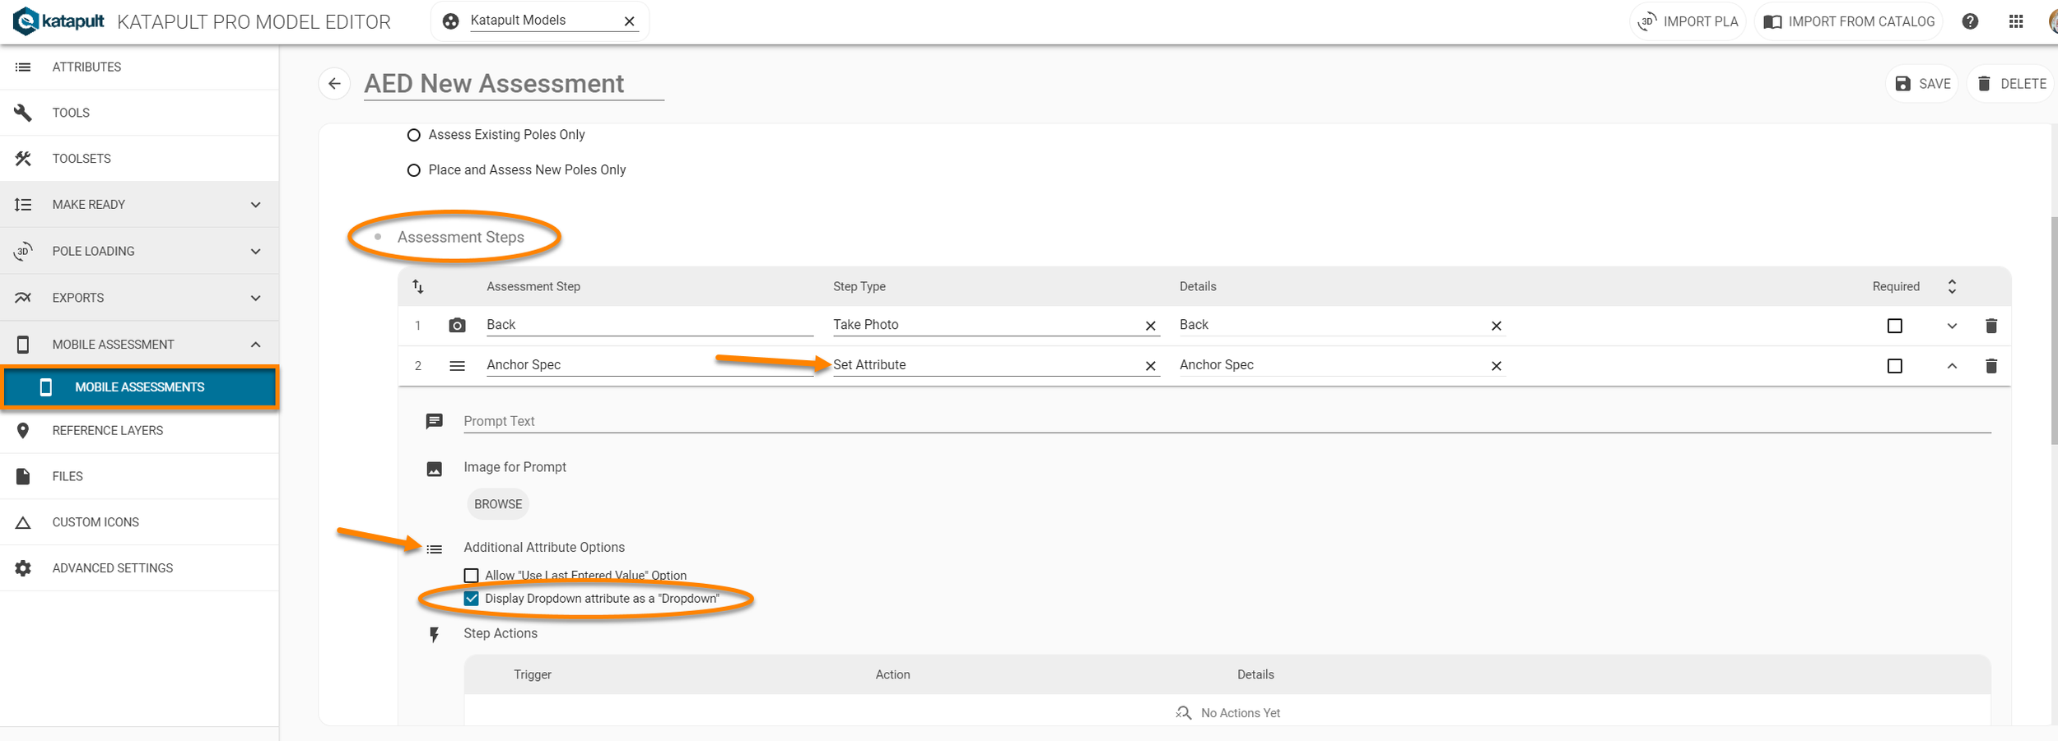Click the camera icon on the Back step

point(456,325)
